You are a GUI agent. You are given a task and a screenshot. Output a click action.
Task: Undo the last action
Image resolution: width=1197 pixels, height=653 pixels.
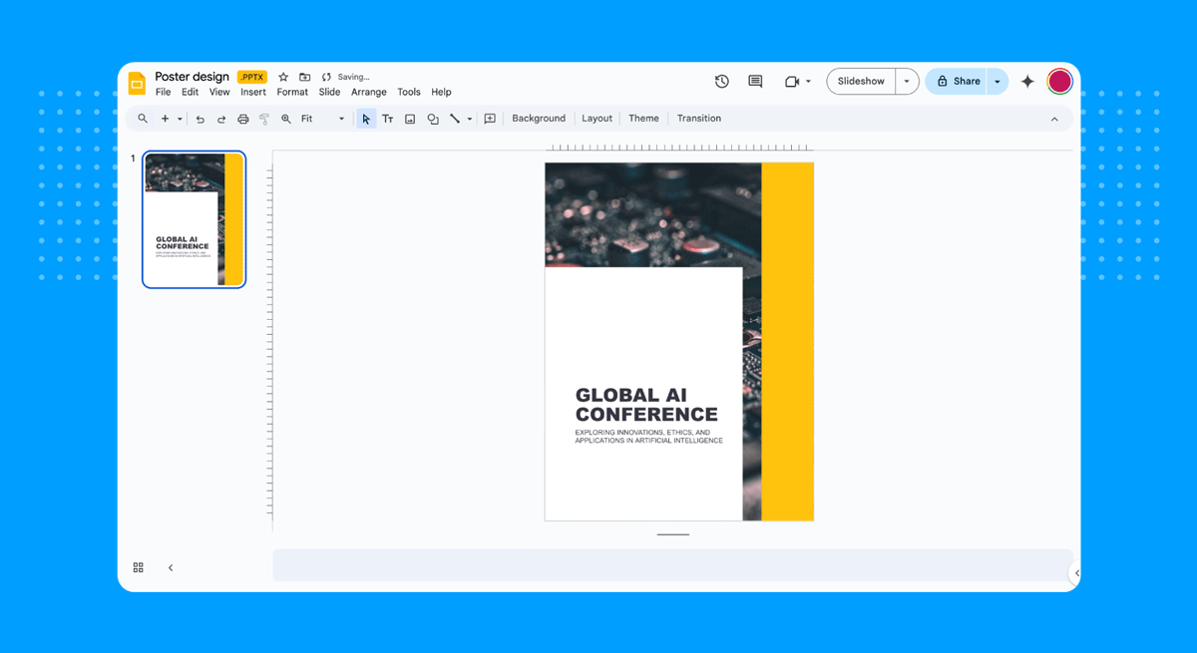coord(200,119)
